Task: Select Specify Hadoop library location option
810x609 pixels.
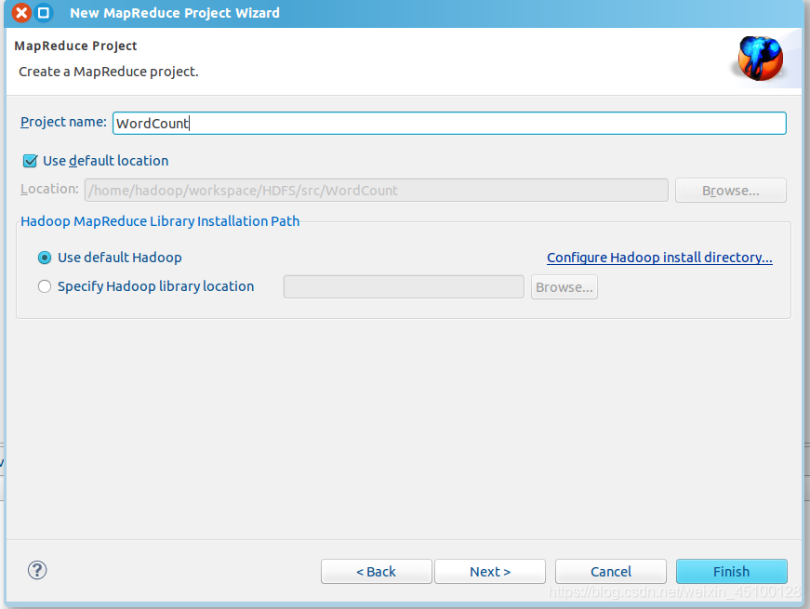Action: [45, 286]
